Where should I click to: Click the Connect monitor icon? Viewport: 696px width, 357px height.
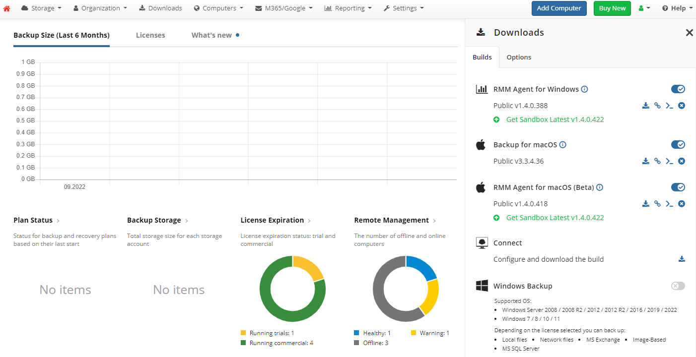[x=482, y=243]
